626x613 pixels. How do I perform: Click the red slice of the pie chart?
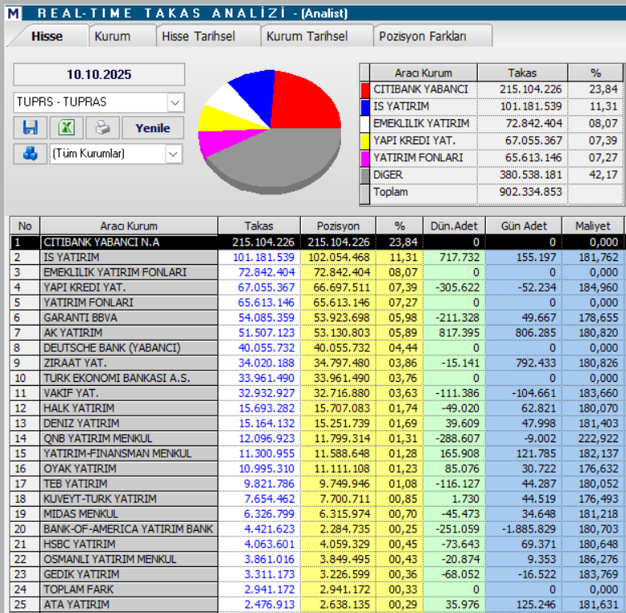tap(306, 102)
